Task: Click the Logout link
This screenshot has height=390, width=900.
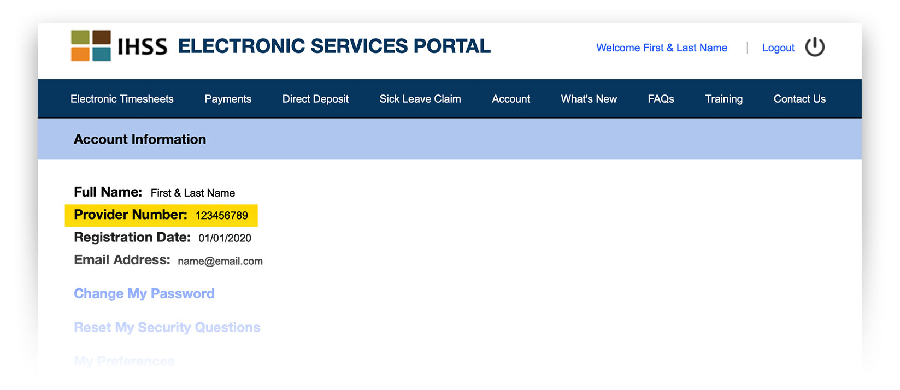Action: pos(778,48)
